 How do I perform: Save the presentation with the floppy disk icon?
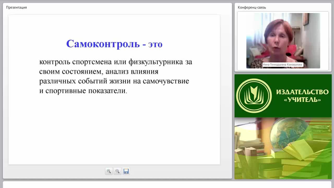pos(126,171)
